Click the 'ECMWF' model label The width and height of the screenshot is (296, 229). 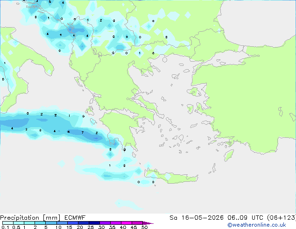(75, 218)
